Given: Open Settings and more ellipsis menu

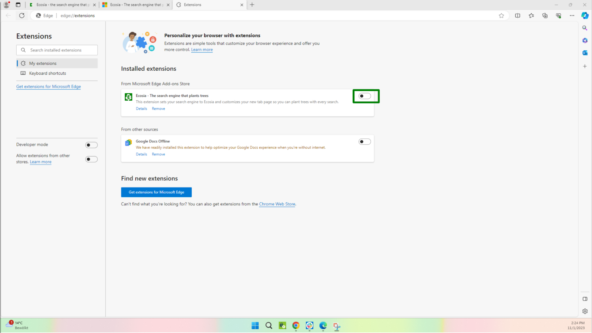Looking at the screenshot, I should tap(572, 16).
